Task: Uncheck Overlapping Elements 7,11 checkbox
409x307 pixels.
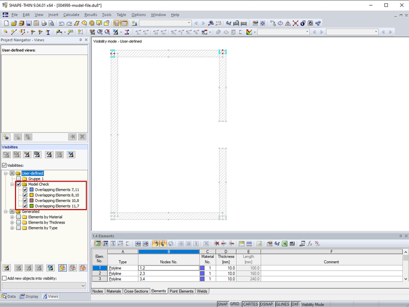Action: [25, 190]
